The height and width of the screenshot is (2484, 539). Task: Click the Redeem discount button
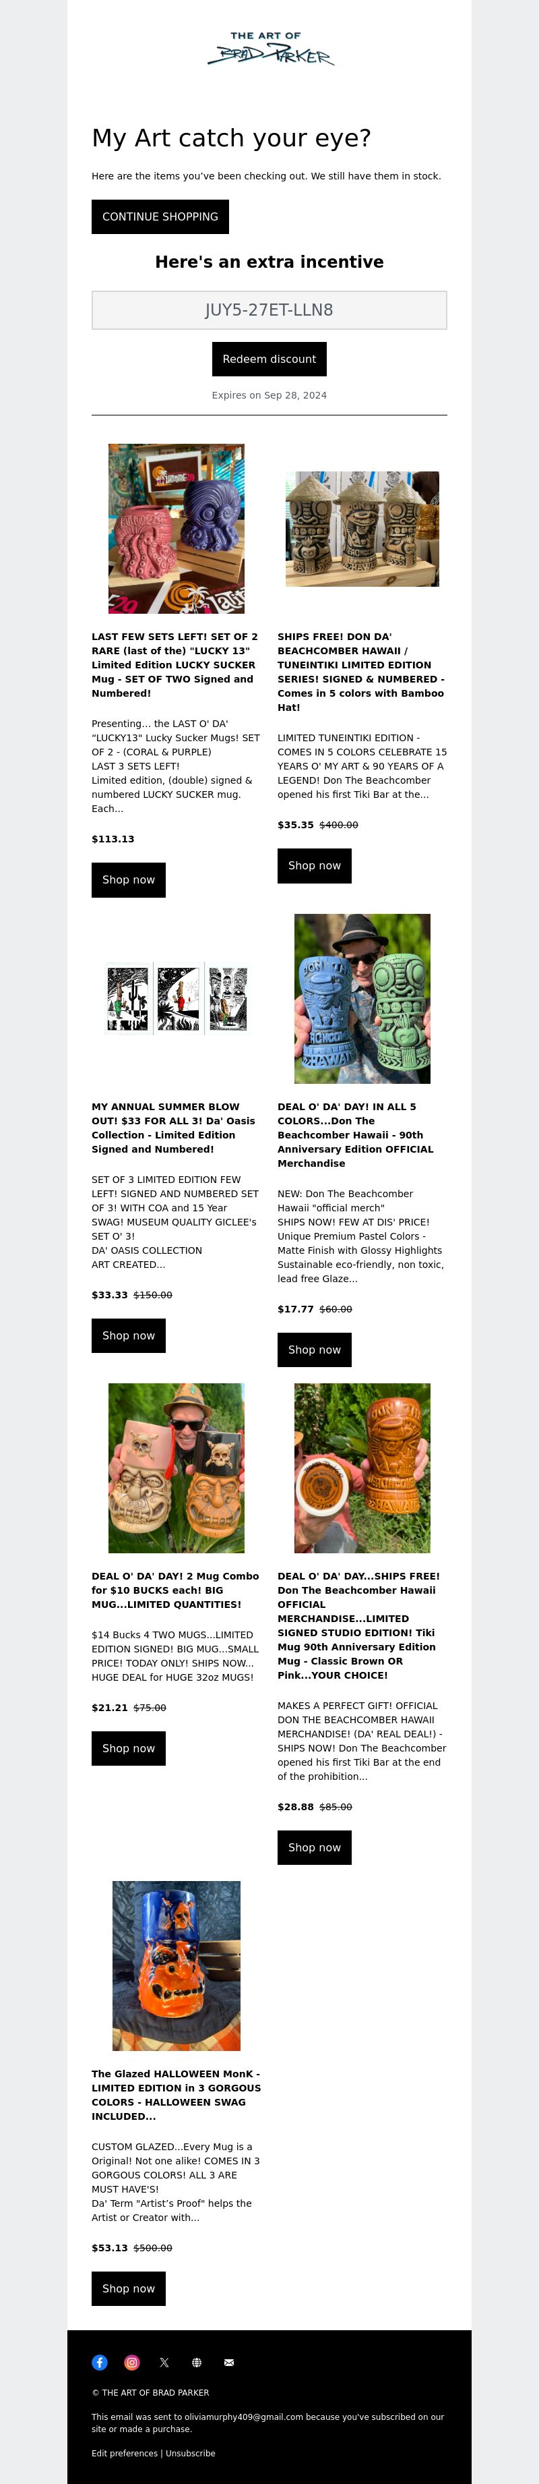click(x=269, y=359)
